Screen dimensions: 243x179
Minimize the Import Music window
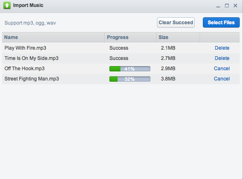[x=218, y=6]
